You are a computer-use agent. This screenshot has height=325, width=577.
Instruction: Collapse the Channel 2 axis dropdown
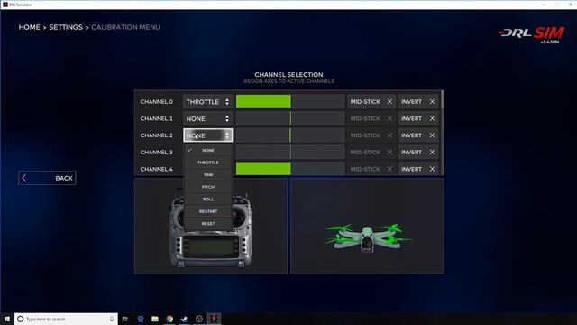[x=207, y=135]
